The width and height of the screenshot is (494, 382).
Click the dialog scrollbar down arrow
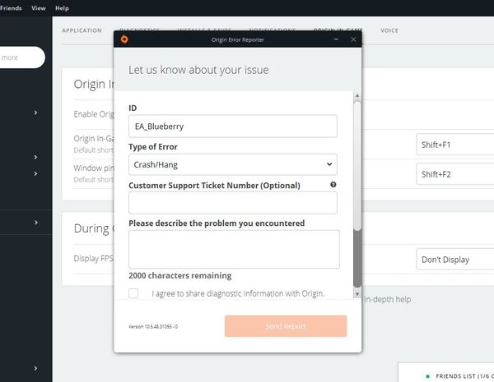[x=357, y=294]
